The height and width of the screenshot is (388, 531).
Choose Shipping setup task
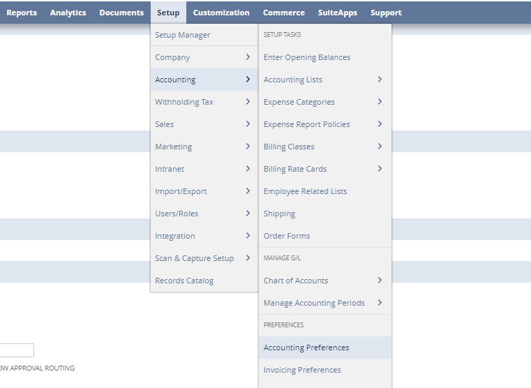[x=325, y=214]
